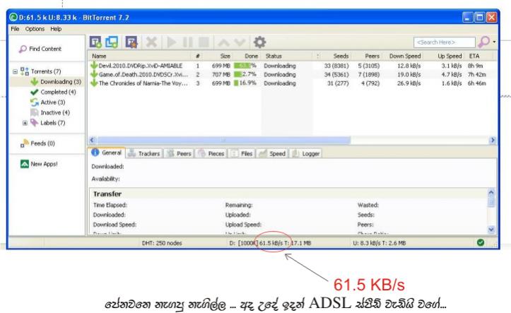Click the horizontal scrollbar thumb
The width and height of the screenshot is (511, 313).
(x=223, y=140)
